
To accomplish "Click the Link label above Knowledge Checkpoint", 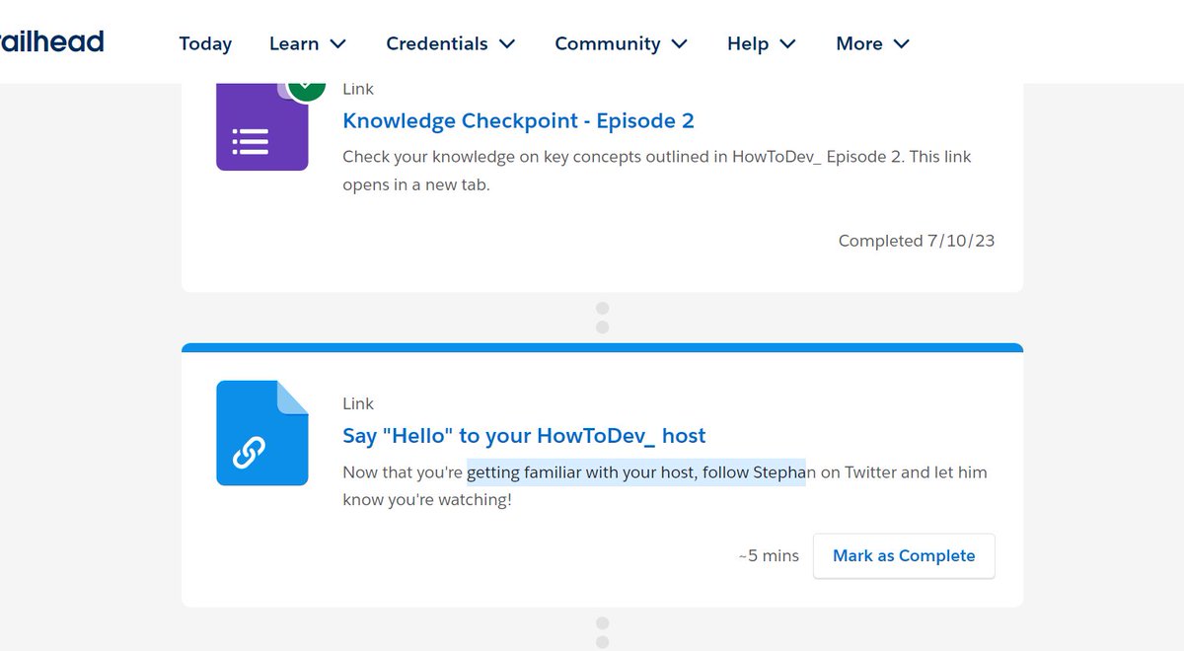I will 358,89.
